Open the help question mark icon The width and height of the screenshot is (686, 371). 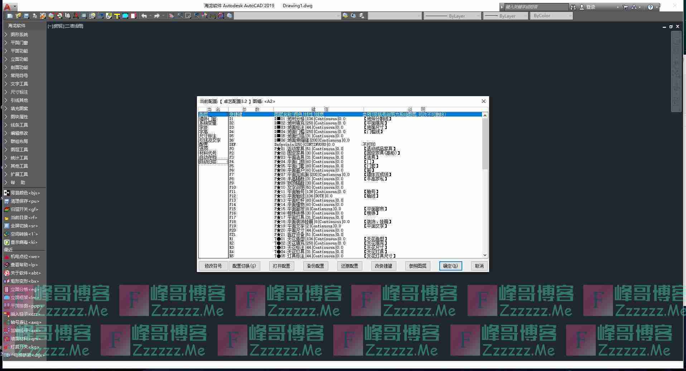(650, 7)
